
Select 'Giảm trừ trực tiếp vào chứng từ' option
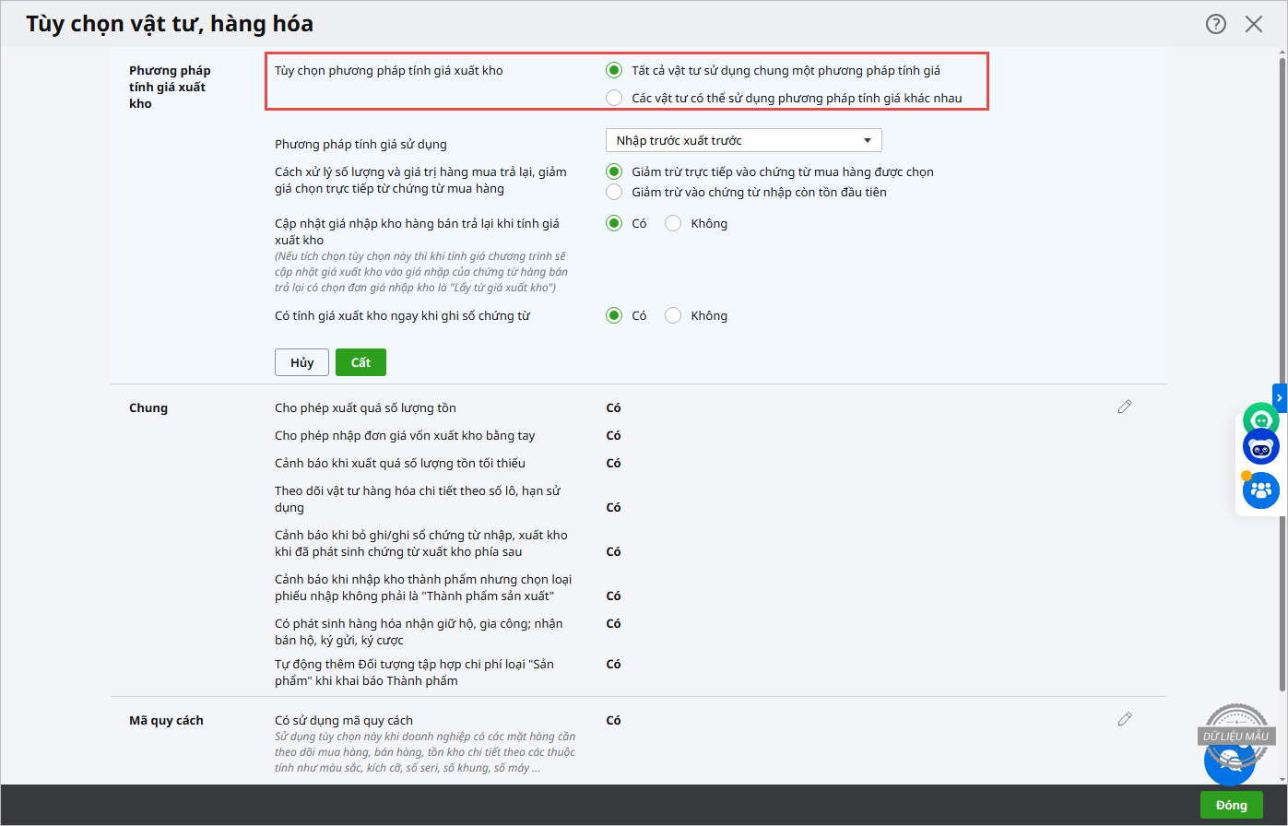click(614, 171)
